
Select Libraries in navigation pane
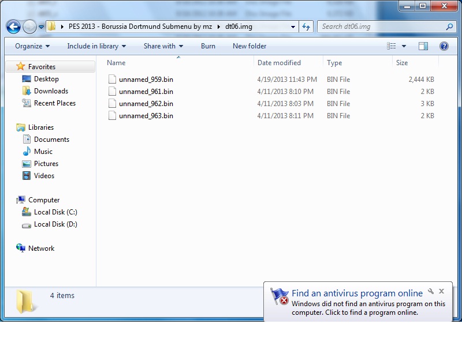pos(41,127)
